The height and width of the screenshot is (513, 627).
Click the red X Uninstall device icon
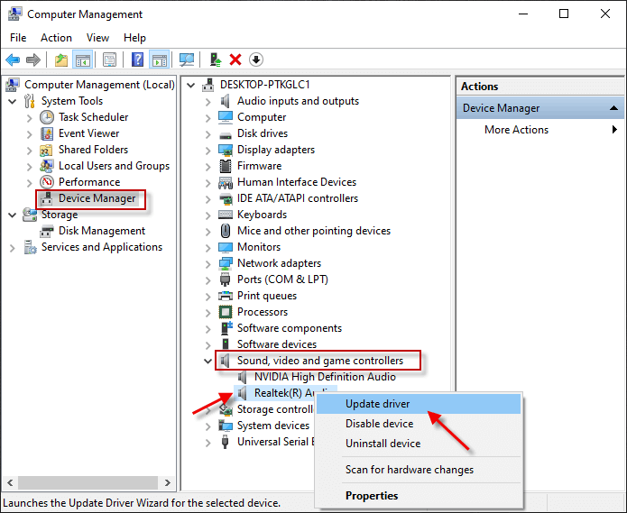pos(235,60)
